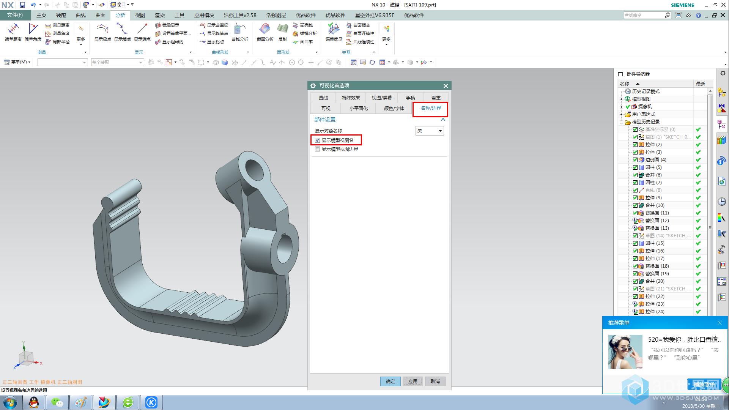Select the 显示极点 tool

(102, 32)
